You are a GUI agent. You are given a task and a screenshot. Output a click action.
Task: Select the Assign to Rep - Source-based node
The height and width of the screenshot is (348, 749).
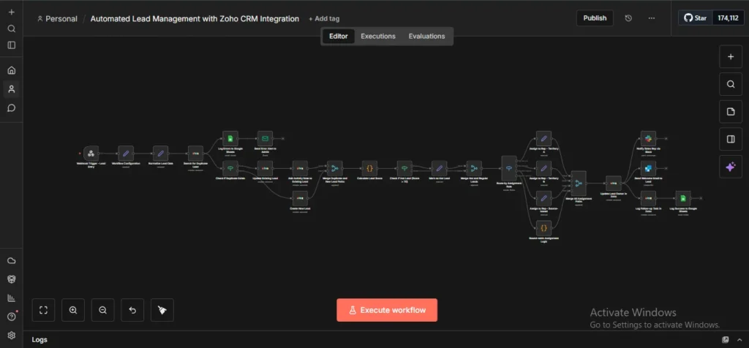coord(543,198)
